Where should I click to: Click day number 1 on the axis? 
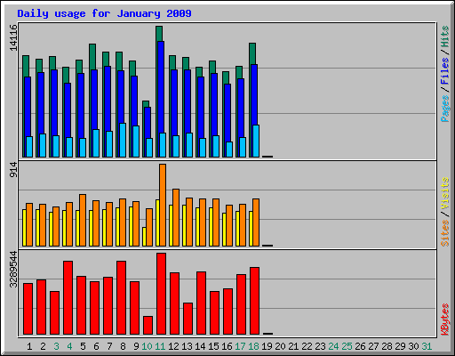coord(29,346)
